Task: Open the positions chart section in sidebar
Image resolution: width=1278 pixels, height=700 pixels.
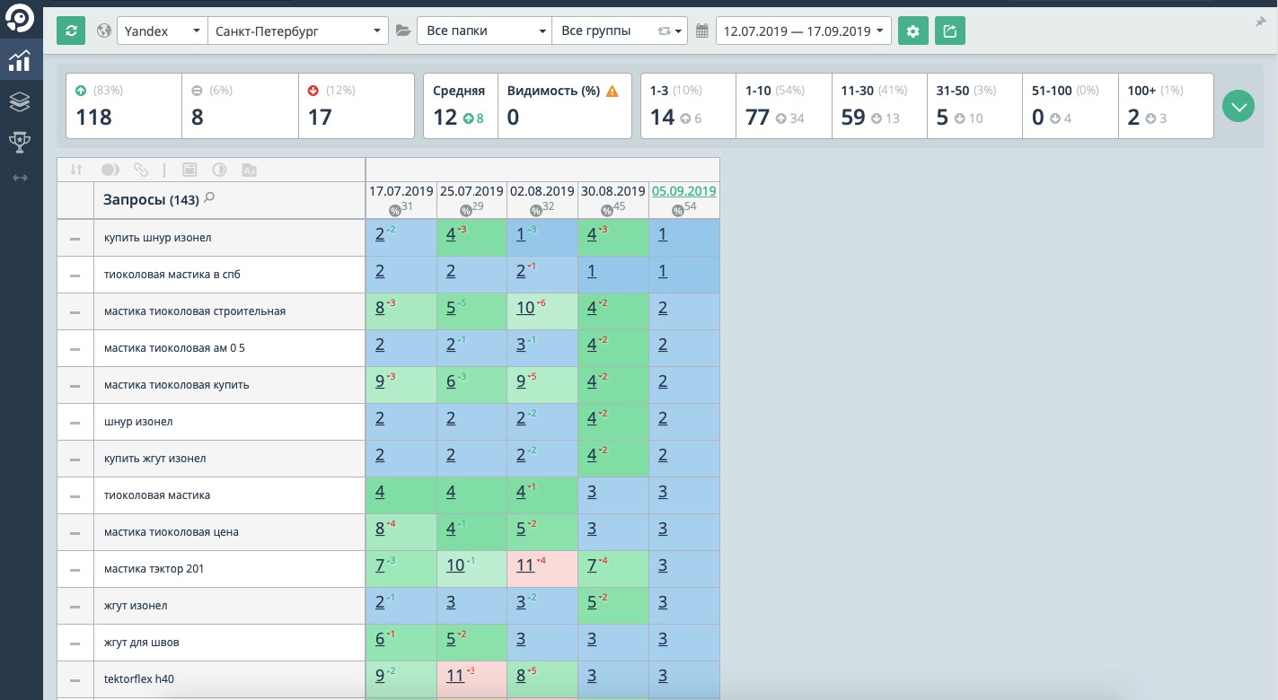Action: (20, 61)
